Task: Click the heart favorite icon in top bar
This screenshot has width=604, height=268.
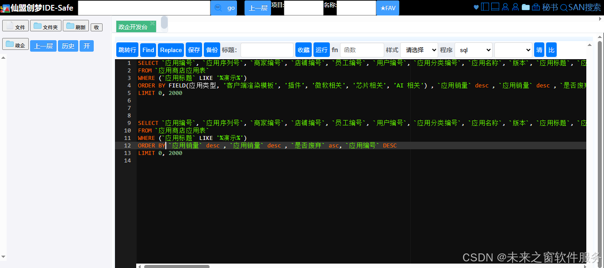Action: [x=476, y=7]
